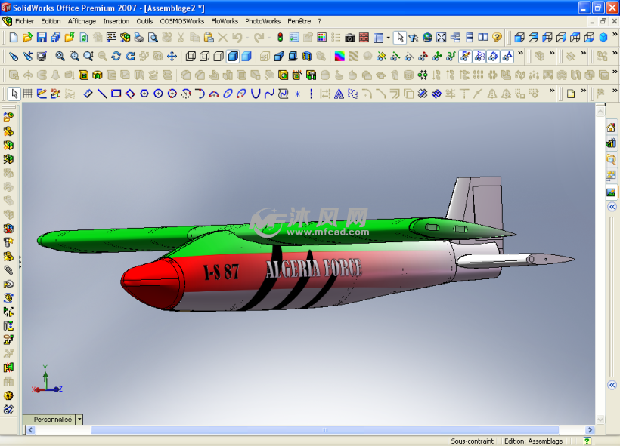Toggle the Select cursor in standard toolbar
This screenshot has height=446, width=620.
[400, 38]
